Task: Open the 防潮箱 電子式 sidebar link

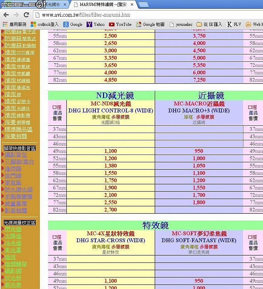Action: coord(20,32)
